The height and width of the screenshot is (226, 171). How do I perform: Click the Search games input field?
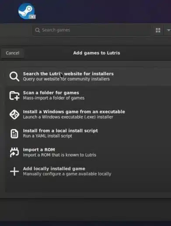[x=92, y=30]
